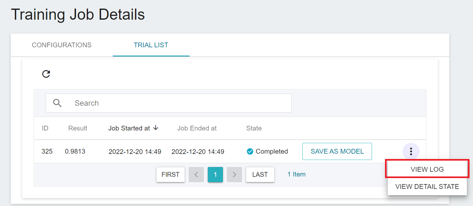Sort by the Job Ended at column header

coord(197,128)
